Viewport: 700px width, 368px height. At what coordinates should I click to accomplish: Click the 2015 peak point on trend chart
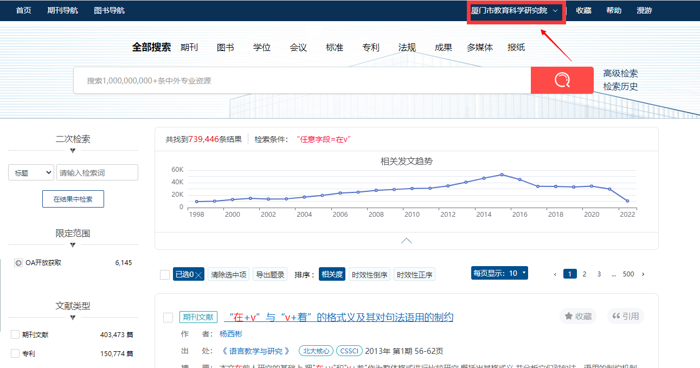(502, 175)
